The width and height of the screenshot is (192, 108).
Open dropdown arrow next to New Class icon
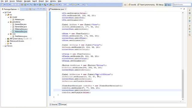pyautogui.click(x=28, y=5)
